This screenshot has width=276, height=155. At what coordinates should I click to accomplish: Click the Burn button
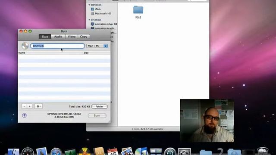pos(97,115)
